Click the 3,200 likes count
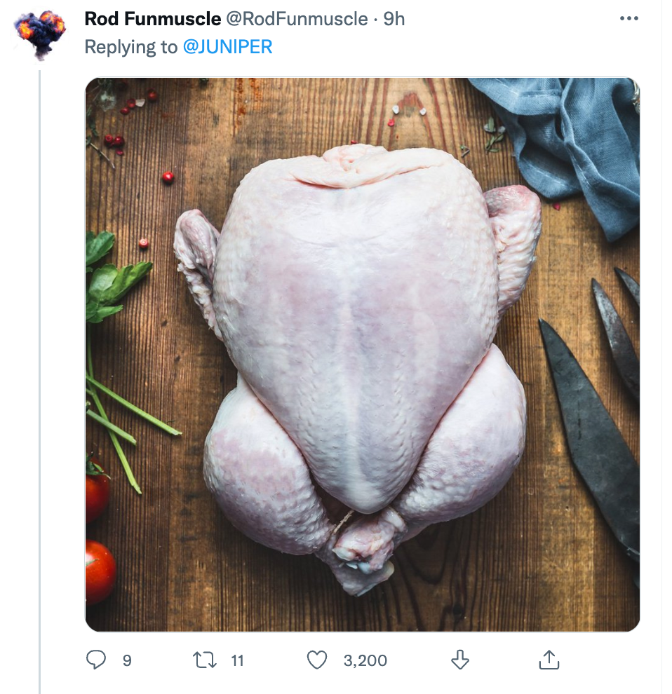The width and height of the screenshot is (672, 694). pos(365,660)
